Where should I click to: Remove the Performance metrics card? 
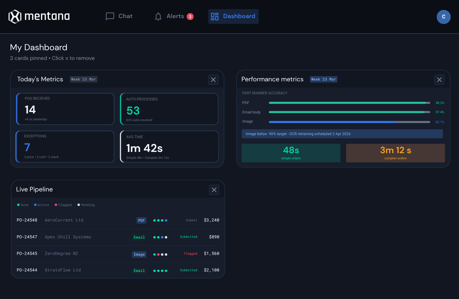point(439,80)
